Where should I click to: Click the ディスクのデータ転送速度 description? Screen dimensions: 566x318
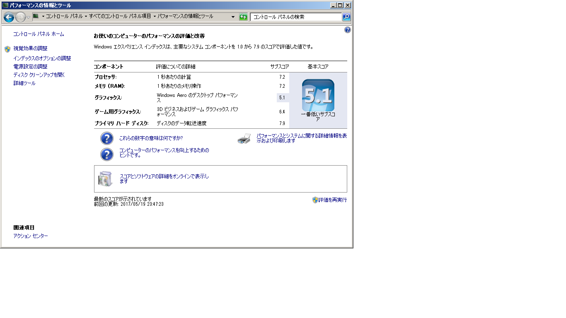click(181, 123)
